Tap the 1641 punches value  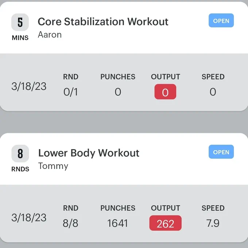click(117, 223)
